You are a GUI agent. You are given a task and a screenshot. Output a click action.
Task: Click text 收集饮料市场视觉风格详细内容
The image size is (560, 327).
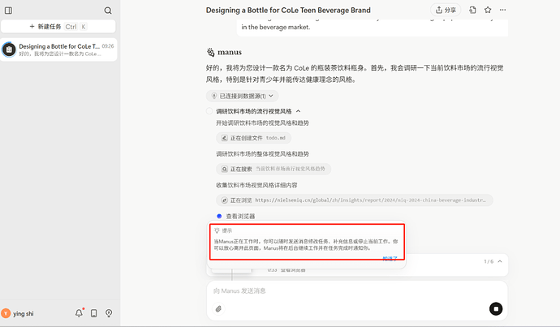point(256,185)
